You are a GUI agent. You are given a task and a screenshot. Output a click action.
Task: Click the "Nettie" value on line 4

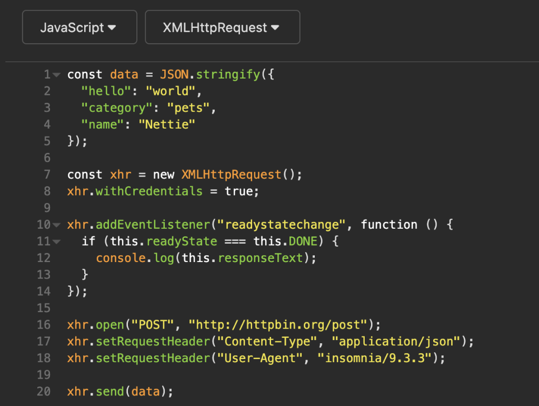pyautogui.click(x=167, y=124)
